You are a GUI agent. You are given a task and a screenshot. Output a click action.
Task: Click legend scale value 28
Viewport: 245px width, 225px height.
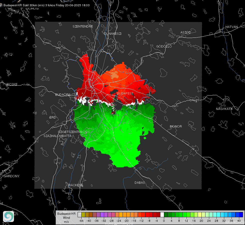[x=216, y=221]
